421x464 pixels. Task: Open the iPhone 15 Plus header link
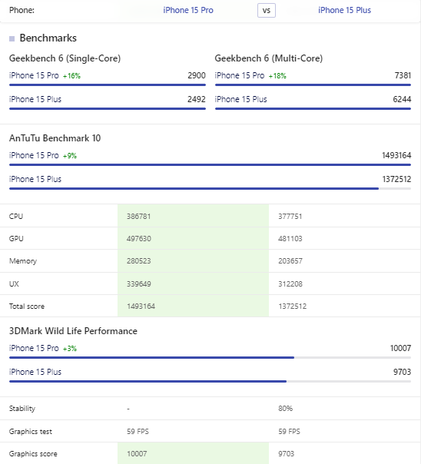[x=344, y=10]
